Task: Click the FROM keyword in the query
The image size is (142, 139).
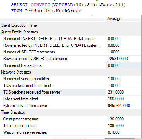Action: point(17,11)
